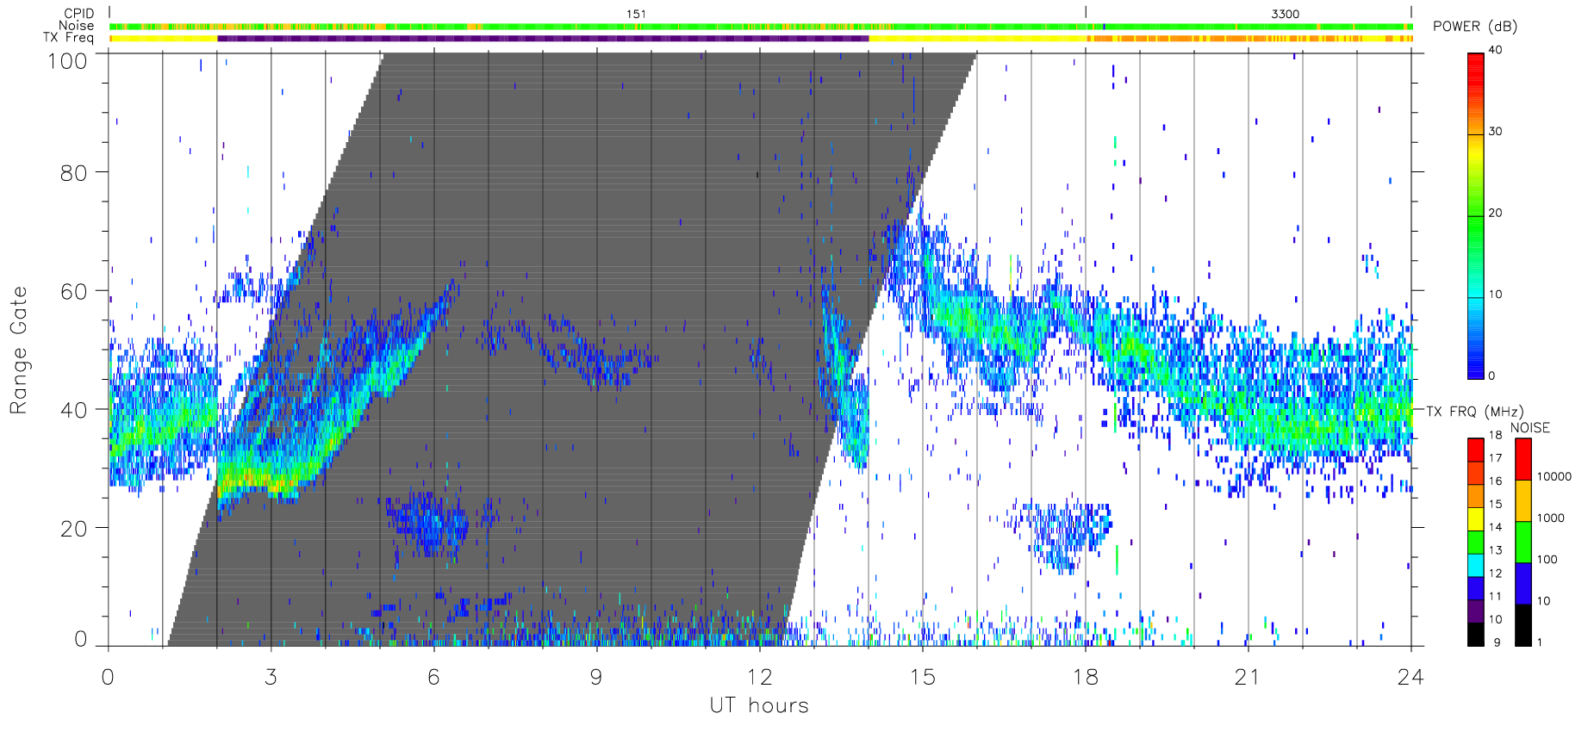Click the UT hour 6 axis label

[x=434, y=677]
